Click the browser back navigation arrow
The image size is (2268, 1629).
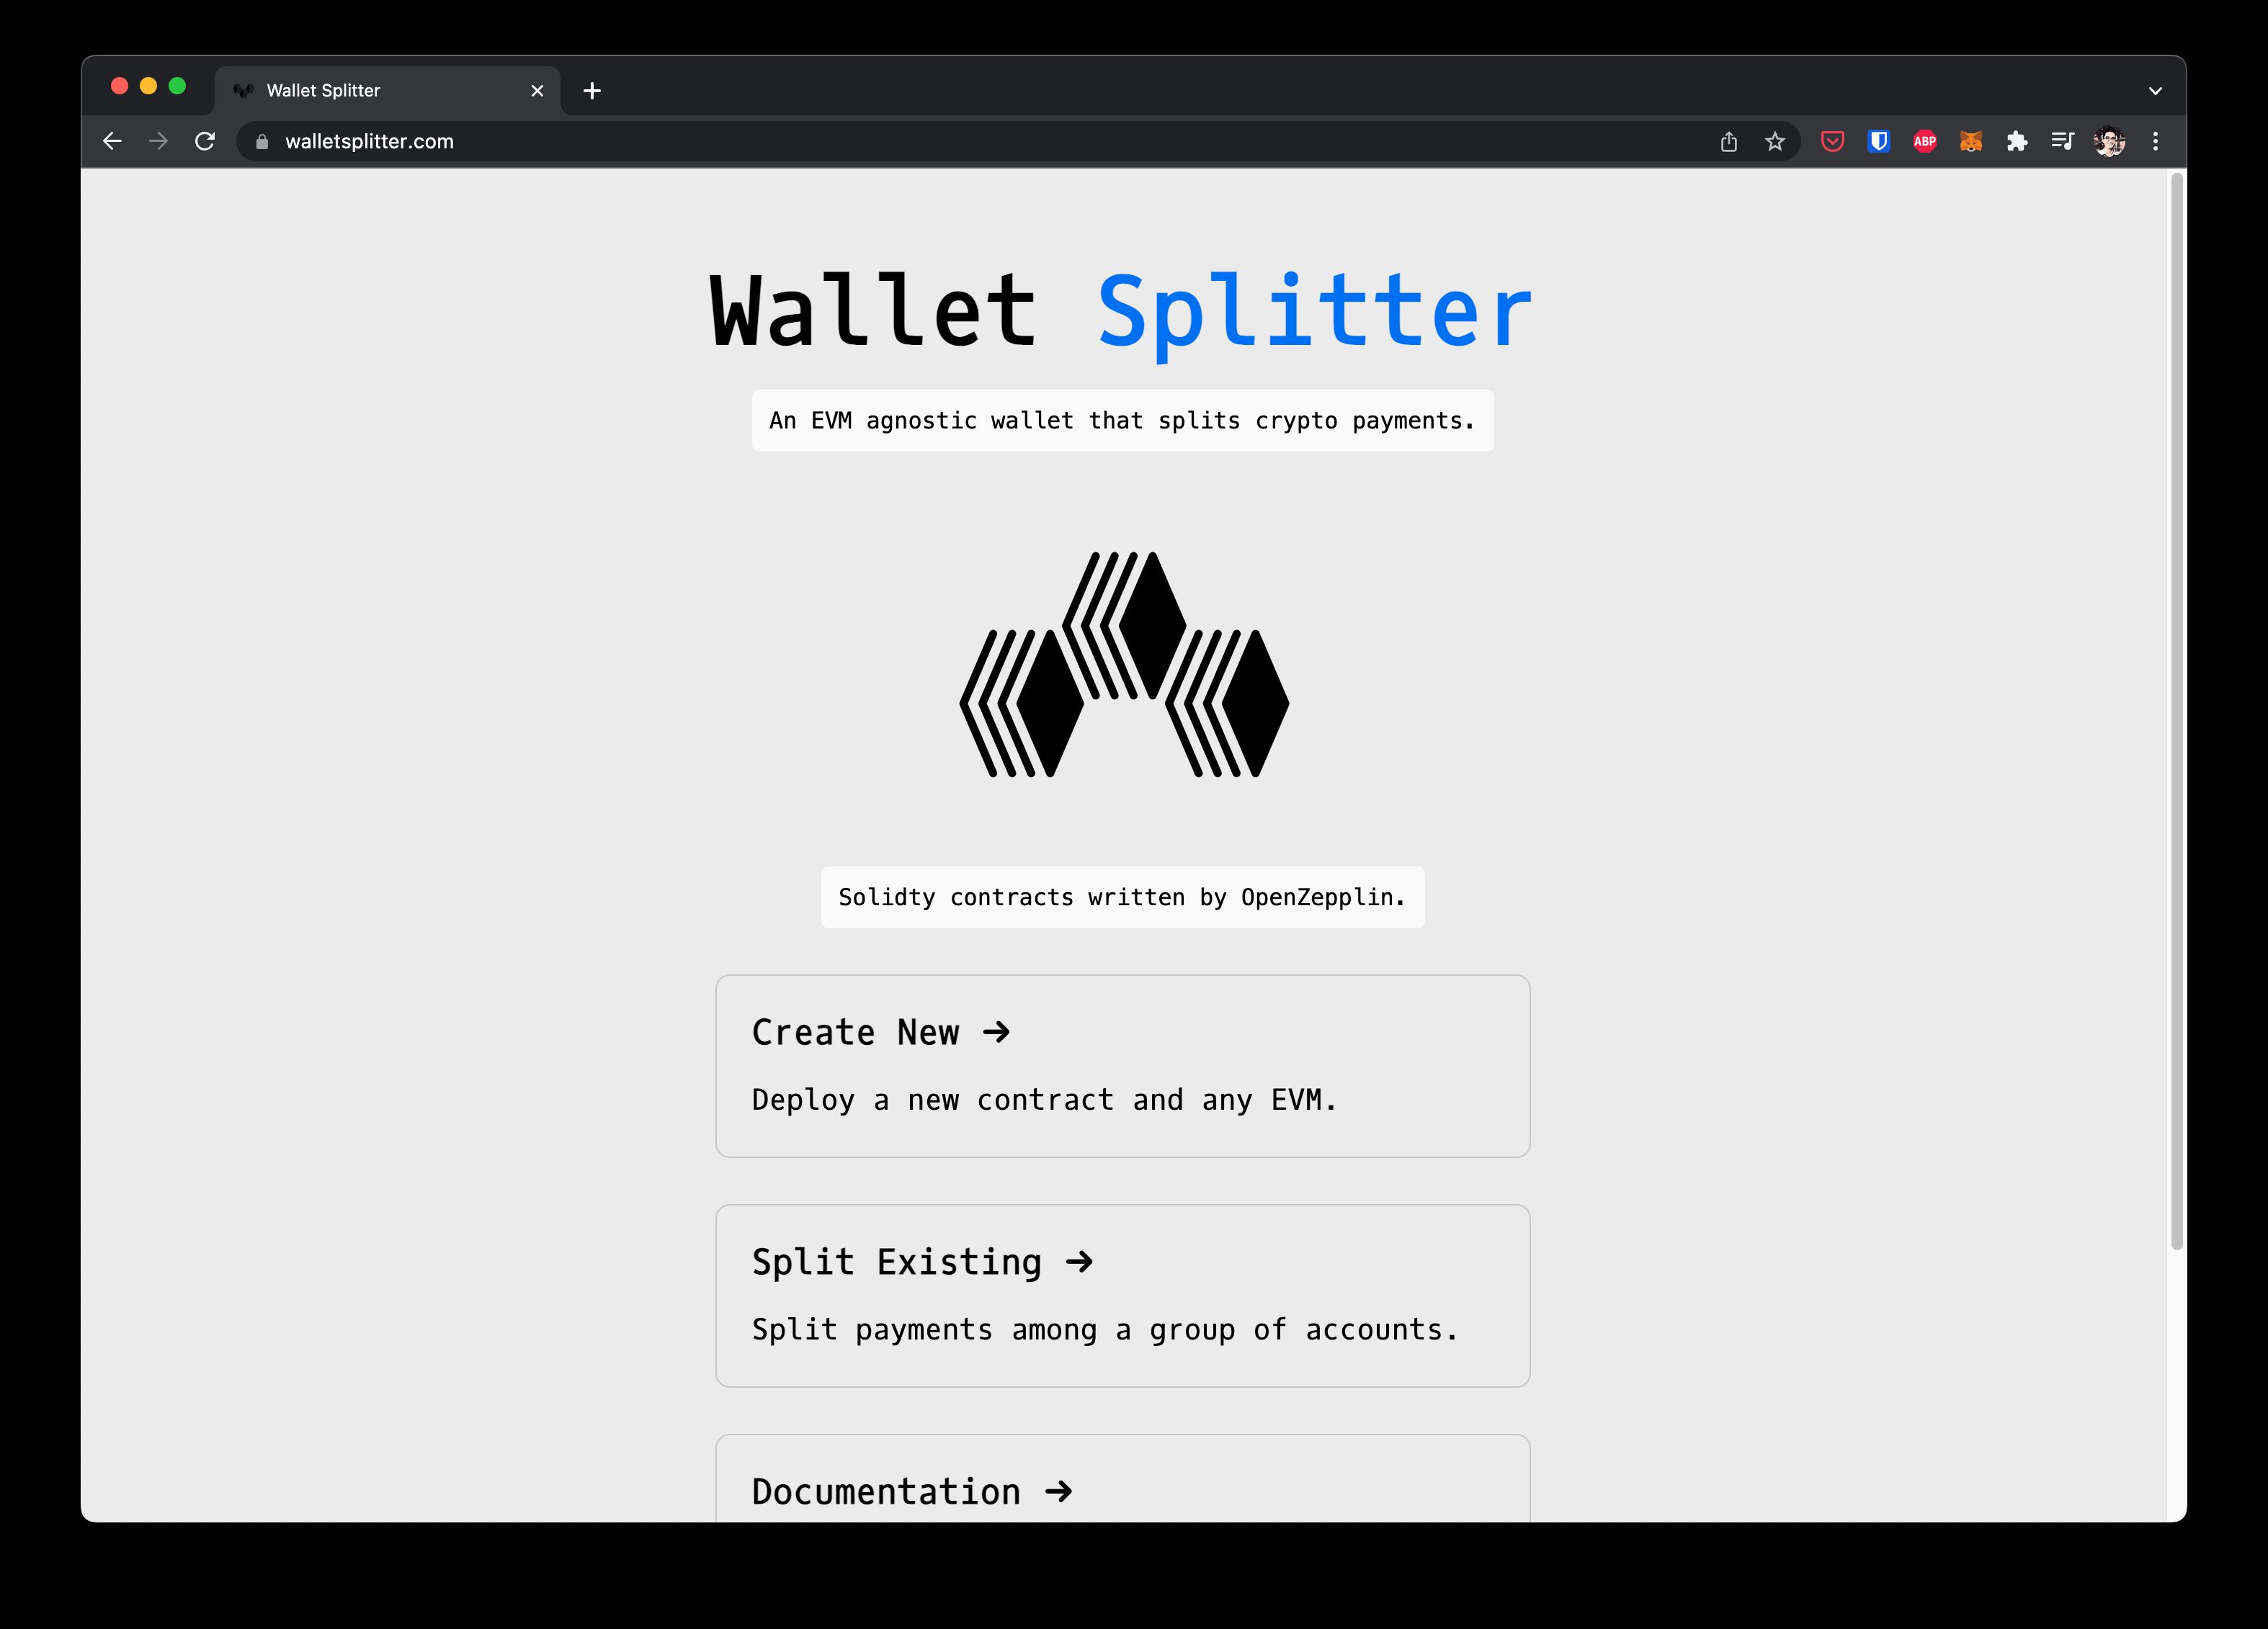(x=112, y=143)
